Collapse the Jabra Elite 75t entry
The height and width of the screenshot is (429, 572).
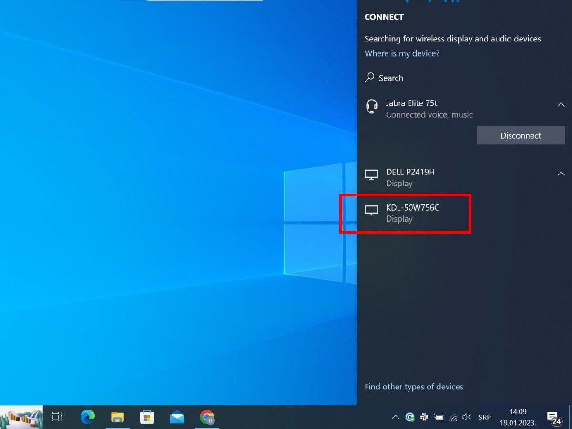pyautogui.click(x=561, y=105)
